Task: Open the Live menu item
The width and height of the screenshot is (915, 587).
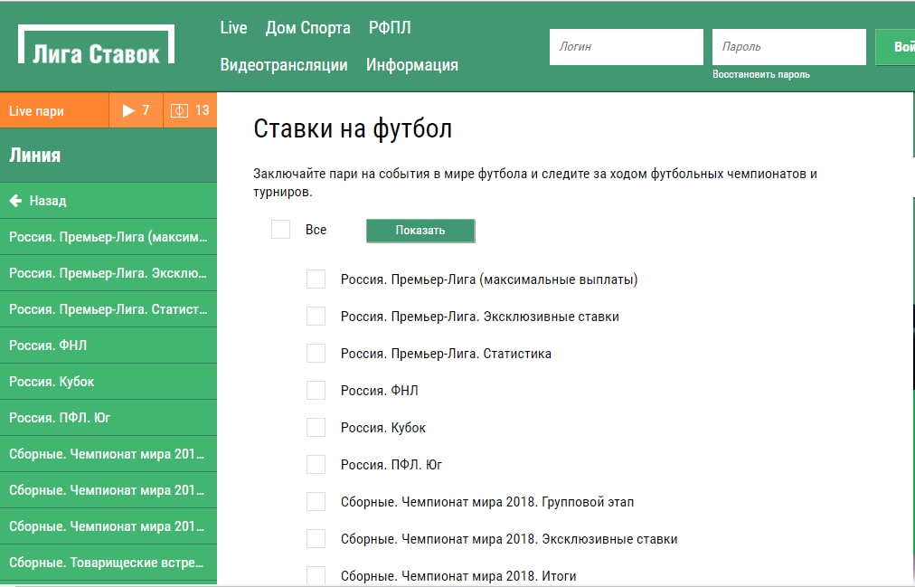Action: click(233, 28)
